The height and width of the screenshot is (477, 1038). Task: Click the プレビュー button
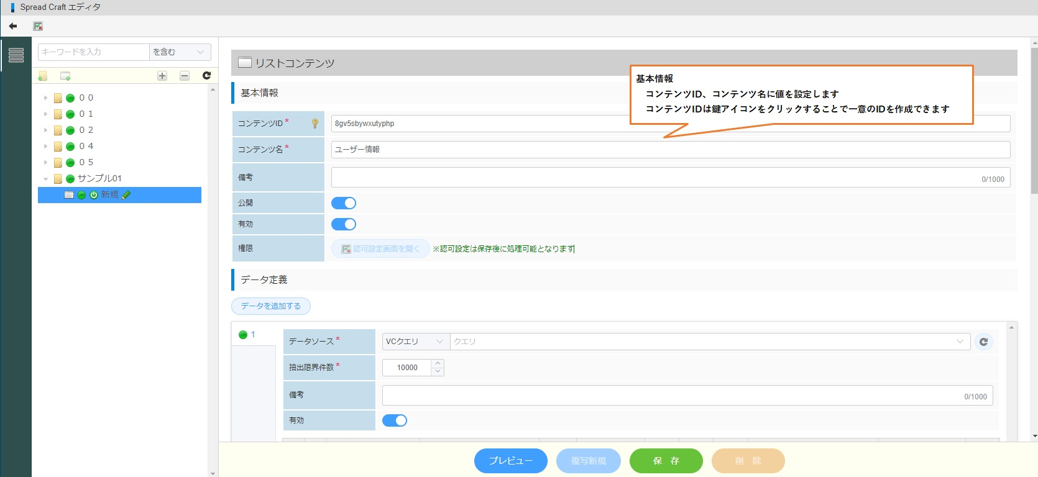click(x=510, y=461)
